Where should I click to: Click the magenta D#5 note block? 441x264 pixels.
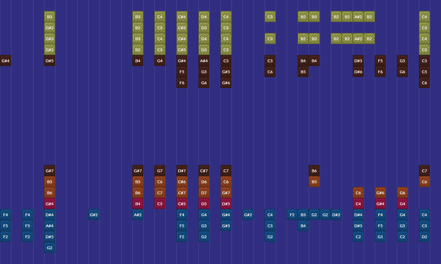click(226, 204)
